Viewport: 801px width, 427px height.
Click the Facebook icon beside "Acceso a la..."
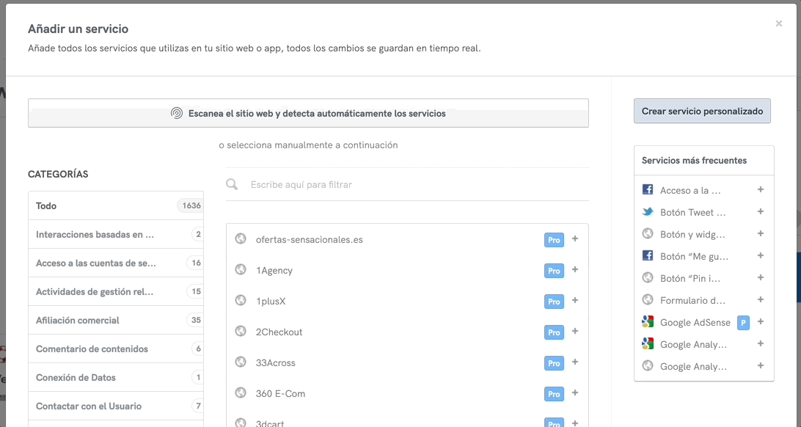click(x=648, y=189)
